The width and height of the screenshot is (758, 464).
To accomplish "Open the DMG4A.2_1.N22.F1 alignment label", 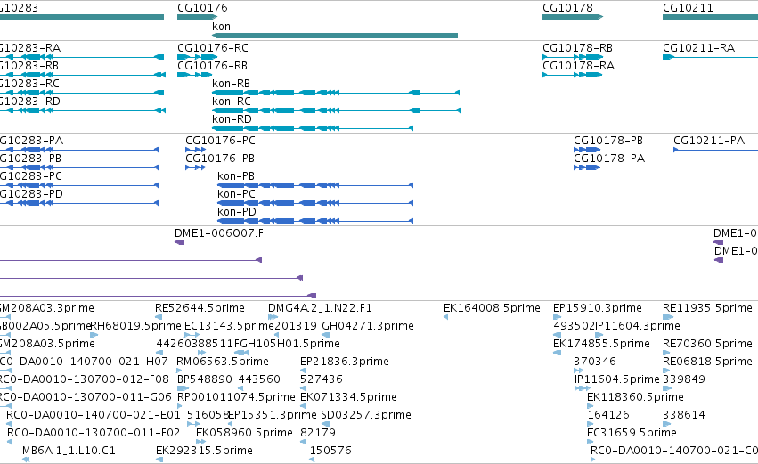I will (320, 308).
